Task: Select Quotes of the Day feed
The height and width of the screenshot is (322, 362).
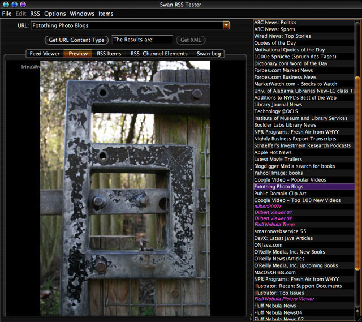Action: click(x=304, y=43)
